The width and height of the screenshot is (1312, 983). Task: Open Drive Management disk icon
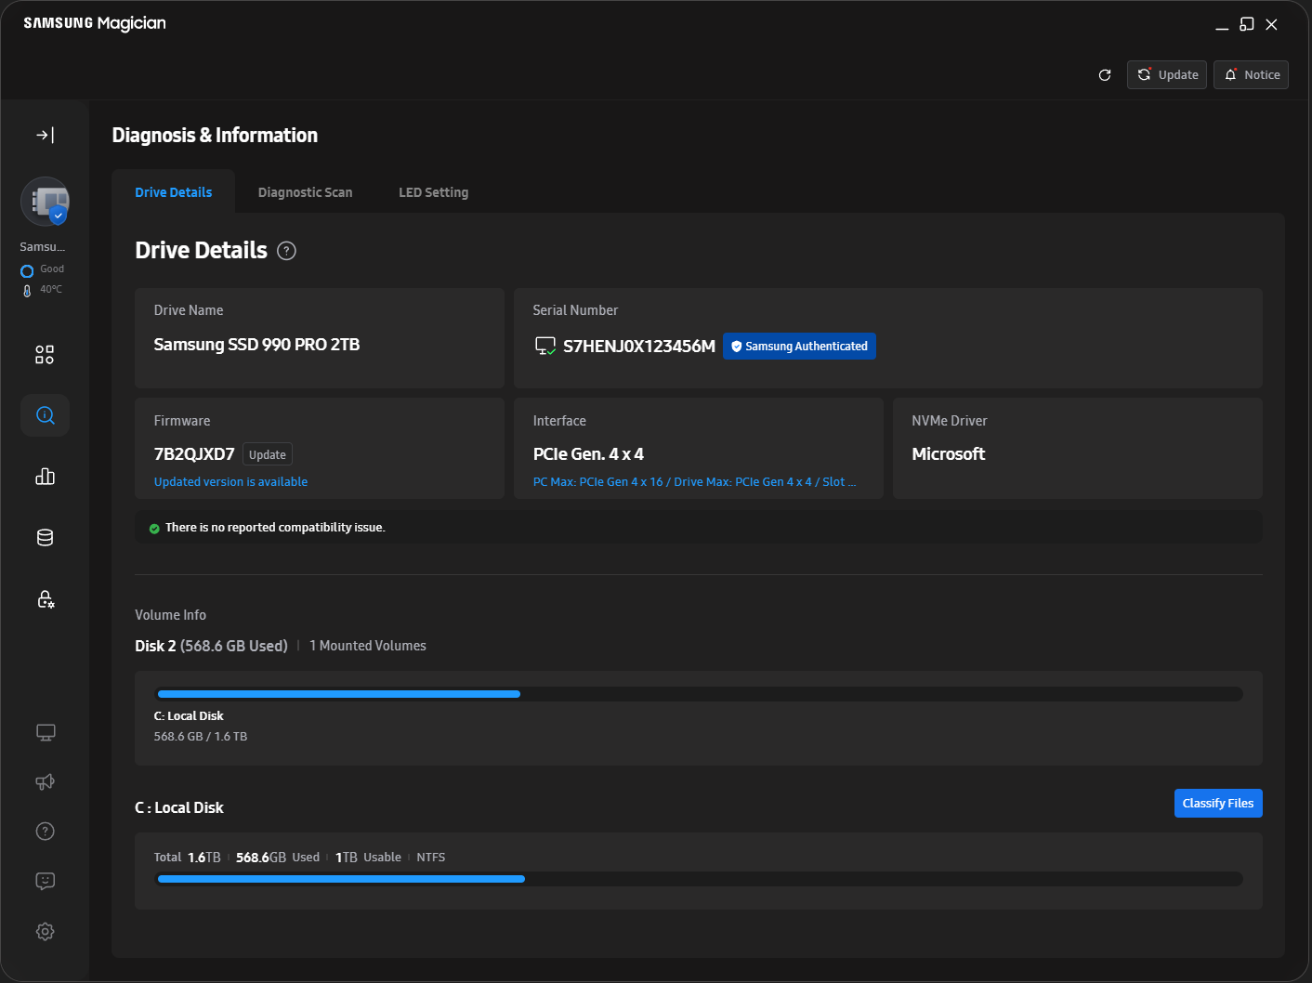point(45,537)
